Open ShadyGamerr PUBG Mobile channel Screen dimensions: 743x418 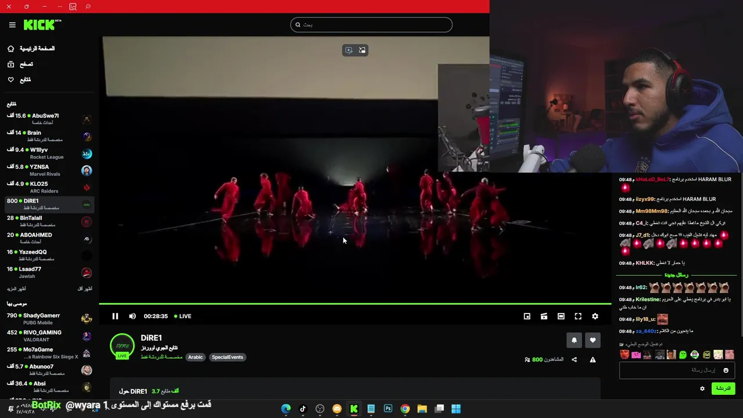[x=49, y=319]
